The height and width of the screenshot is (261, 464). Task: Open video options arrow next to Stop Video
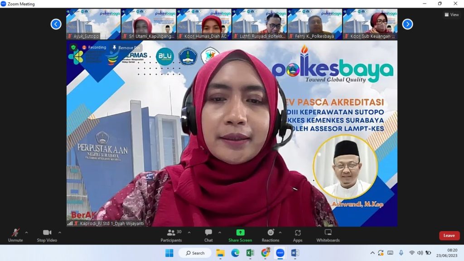tap(60, 232)
